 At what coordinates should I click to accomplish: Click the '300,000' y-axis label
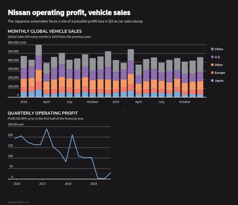click(14, 69)
